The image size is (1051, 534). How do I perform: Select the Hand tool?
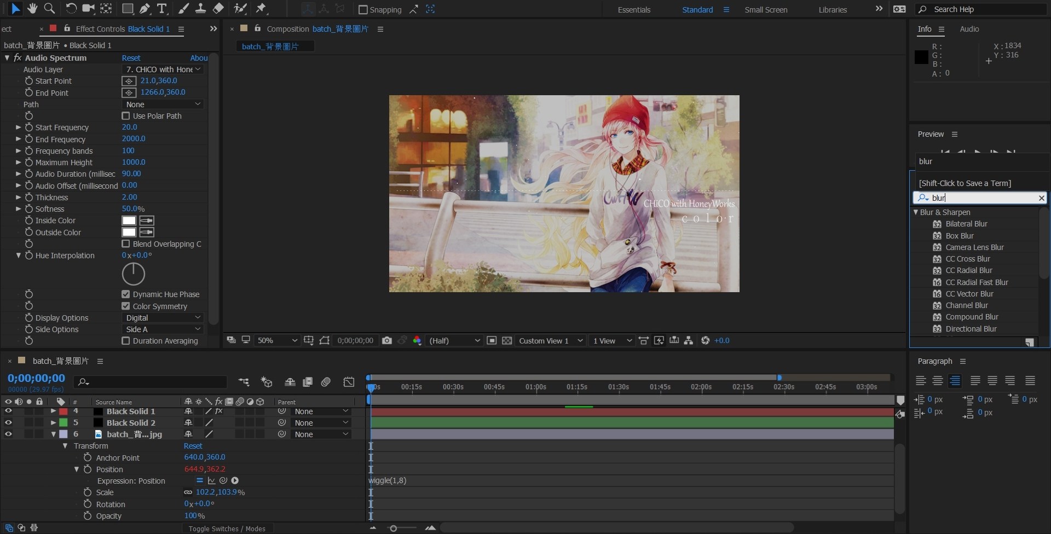32,9
